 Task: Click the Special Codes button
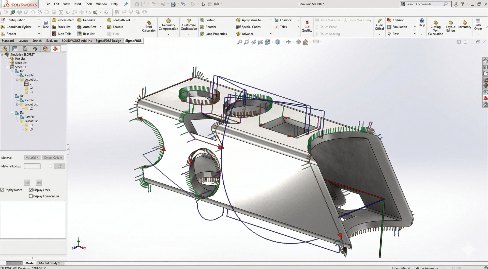tap(248, 27)
